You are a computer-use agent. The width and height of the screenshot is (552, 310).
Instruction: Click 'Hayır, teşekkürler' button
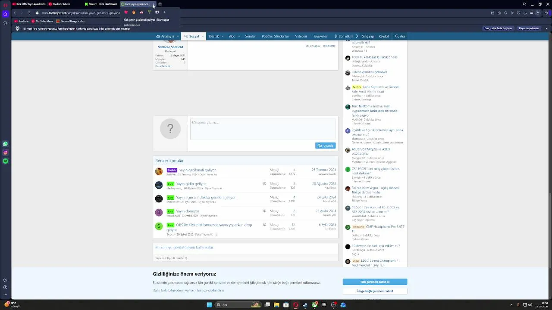(529, 28)
